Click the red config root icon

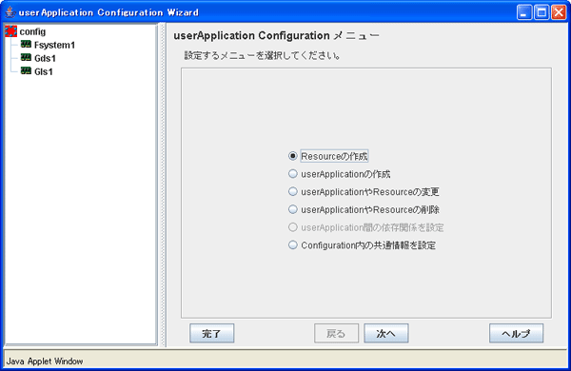coord(10,31)
